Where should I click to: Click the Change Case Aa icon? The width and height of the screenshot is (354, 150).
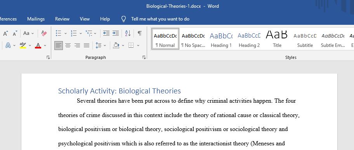pos(26,33)
